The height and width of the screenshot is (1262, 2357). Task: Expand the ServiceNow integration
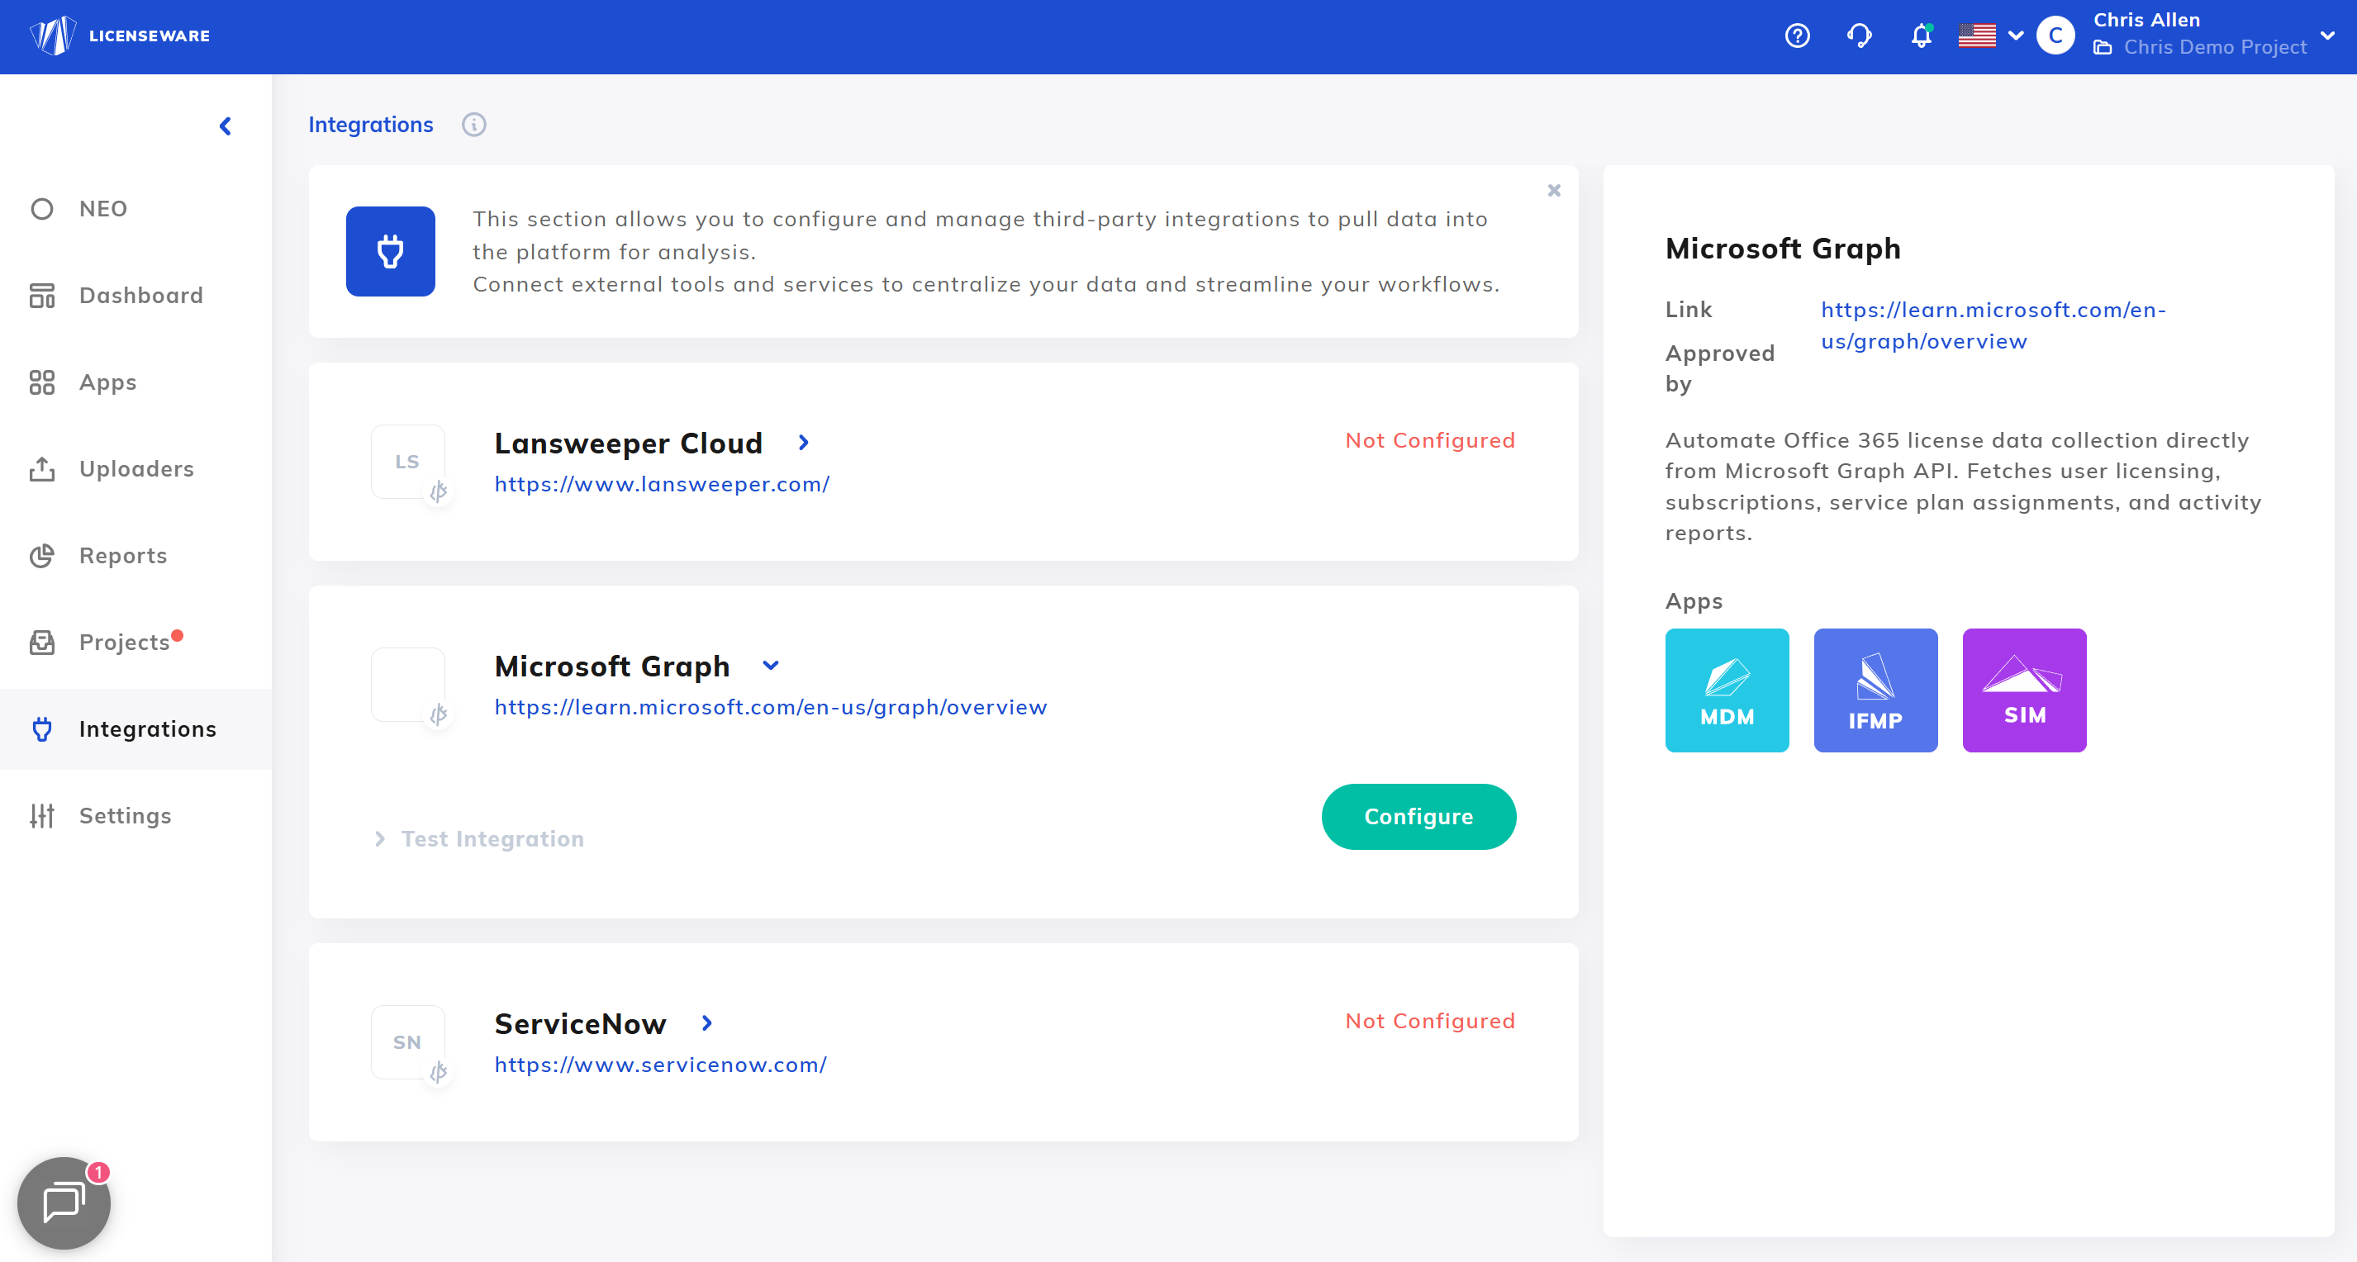pos(706,1023)
